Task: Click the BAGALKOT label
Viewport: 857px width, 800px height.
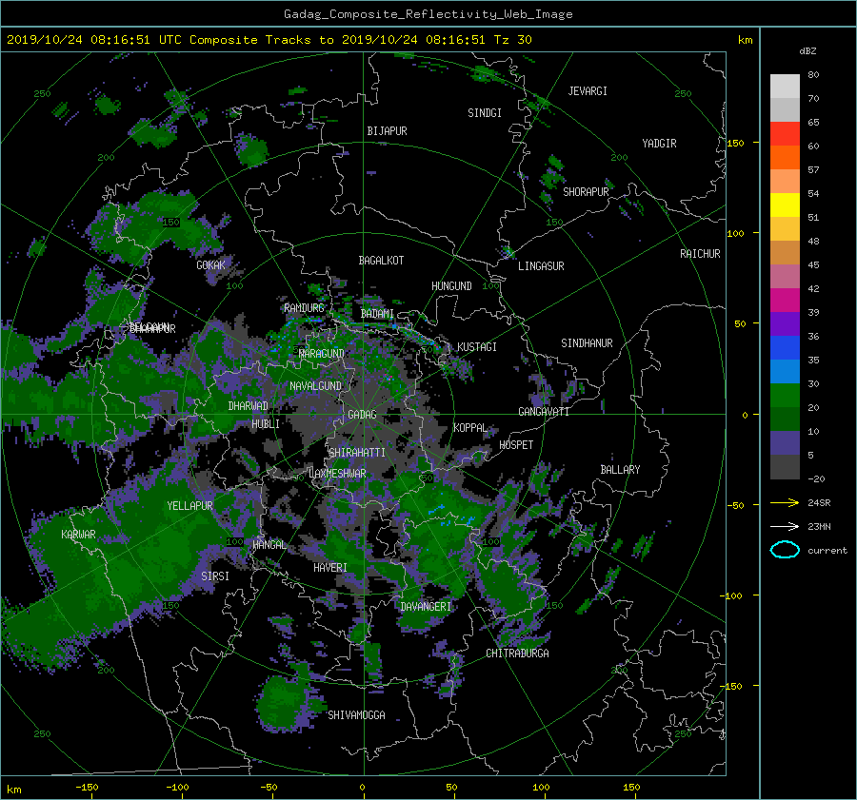Action: tap(381, 261)
